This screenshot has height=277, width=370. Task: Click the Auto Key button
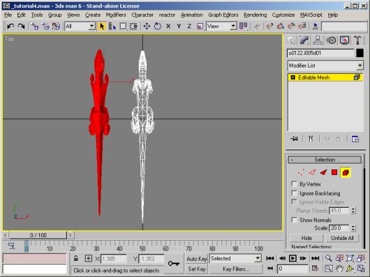click(197, 259)
